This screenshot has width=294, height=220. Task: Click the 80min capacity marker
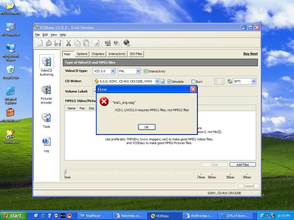click(x=212, y=177)
